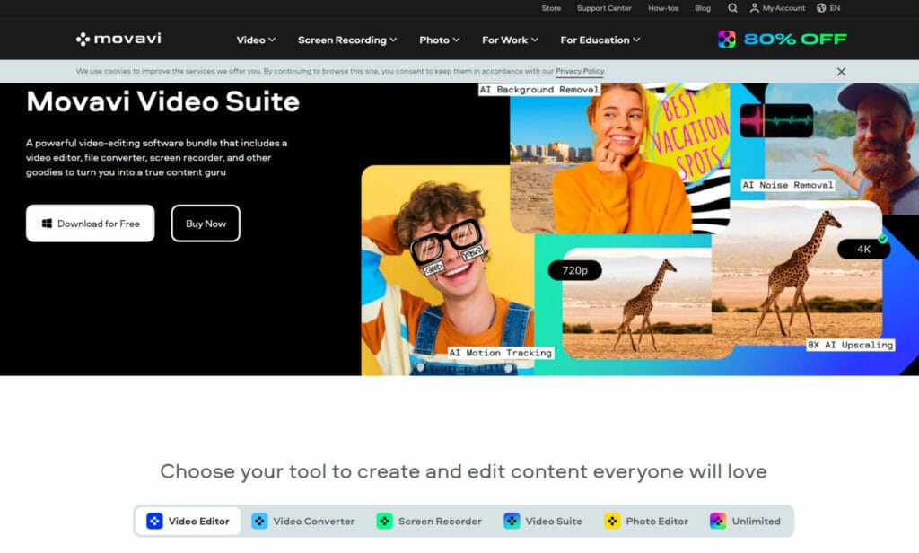Click the globe language icon

pos(821,8)
